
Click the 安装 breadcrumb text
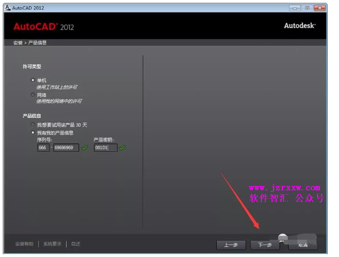click(x=18, y=43)
